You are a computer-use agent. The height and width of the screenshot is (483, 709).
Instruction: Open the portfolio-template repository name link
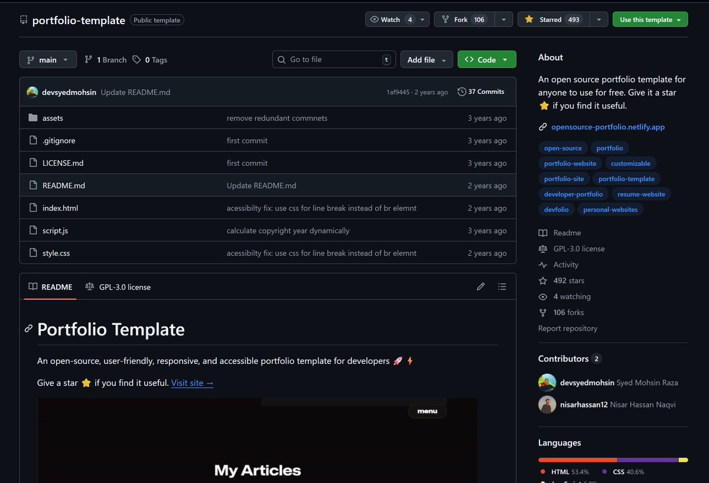[79, 20]
